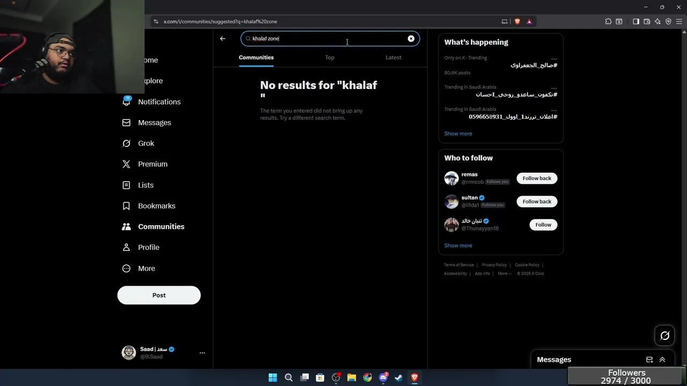This screenshot has width=687, height=386.
Task: Switch to the Top tab
Action: [330, 57]
